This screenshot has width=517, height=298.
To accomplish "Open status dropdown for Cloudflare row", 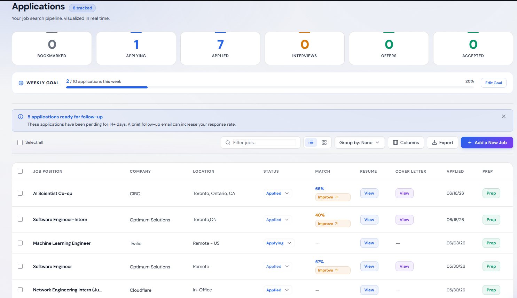I will [277, 290].
